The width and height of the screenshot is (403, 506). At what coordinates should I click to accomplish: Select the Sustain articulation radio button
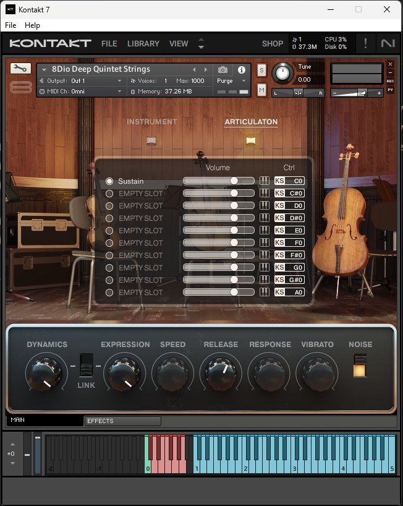[109, 181]
